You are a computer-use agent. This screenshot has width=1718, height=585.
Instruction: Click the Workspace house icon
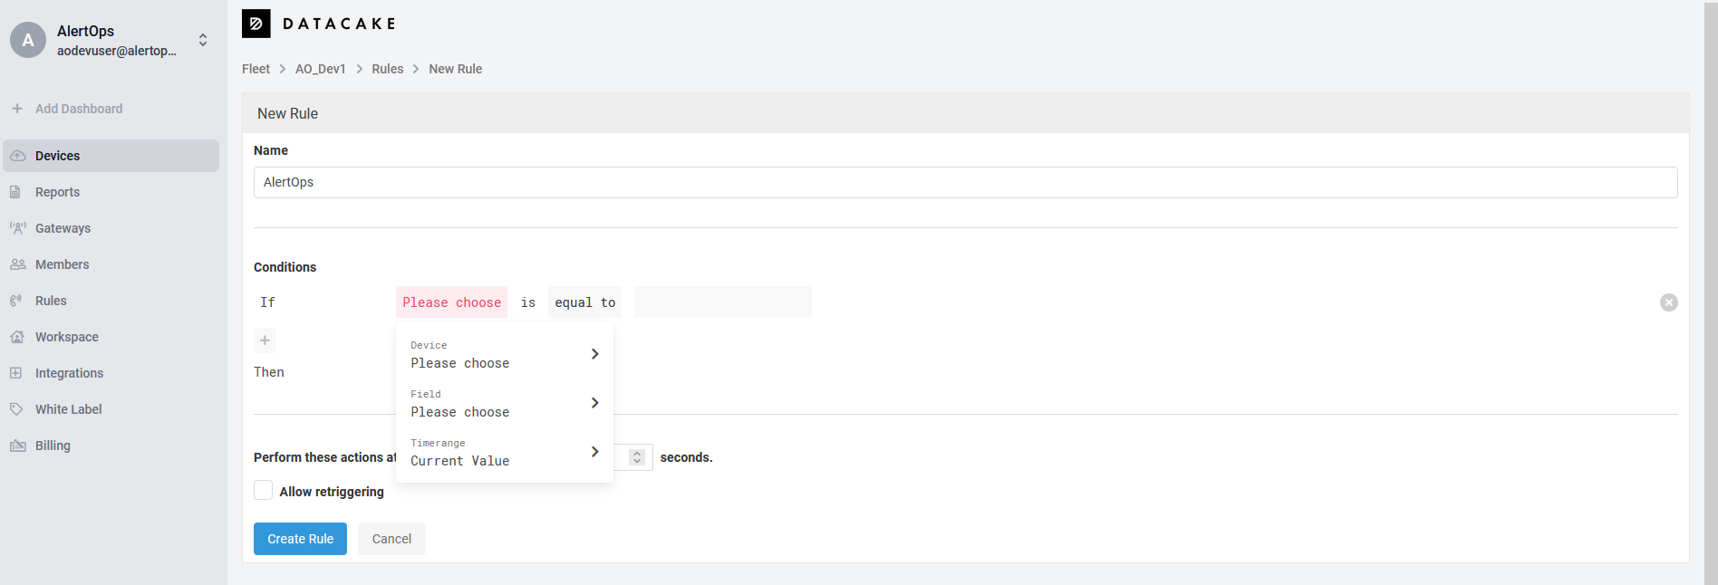pos(17,337)
